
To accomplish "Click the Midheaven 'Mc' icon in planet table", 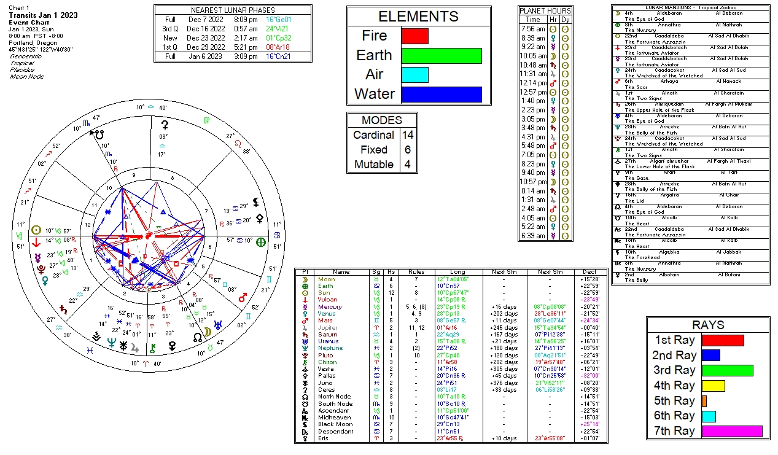I will coord(305,418).
